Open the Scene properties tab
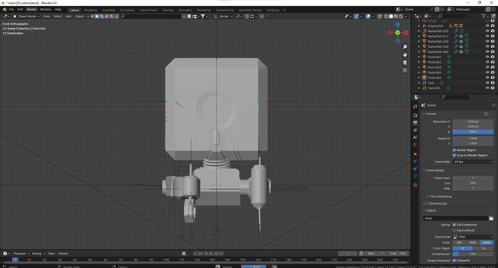 tap(415, 137)
